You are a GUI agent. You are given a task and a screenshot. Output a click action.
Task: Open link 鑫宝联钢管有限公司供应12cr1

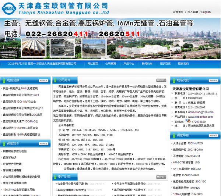tap(21, 95)
